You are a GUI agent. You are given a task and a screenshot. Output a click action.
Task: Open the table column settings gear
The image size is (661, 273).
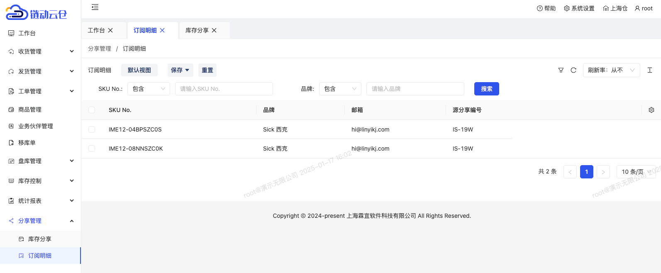pos(651,110)
